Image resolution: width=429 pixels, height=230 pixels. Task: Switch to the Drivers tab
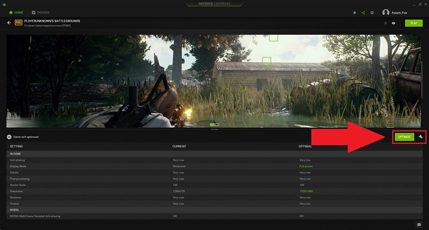[x=41, y=12]
